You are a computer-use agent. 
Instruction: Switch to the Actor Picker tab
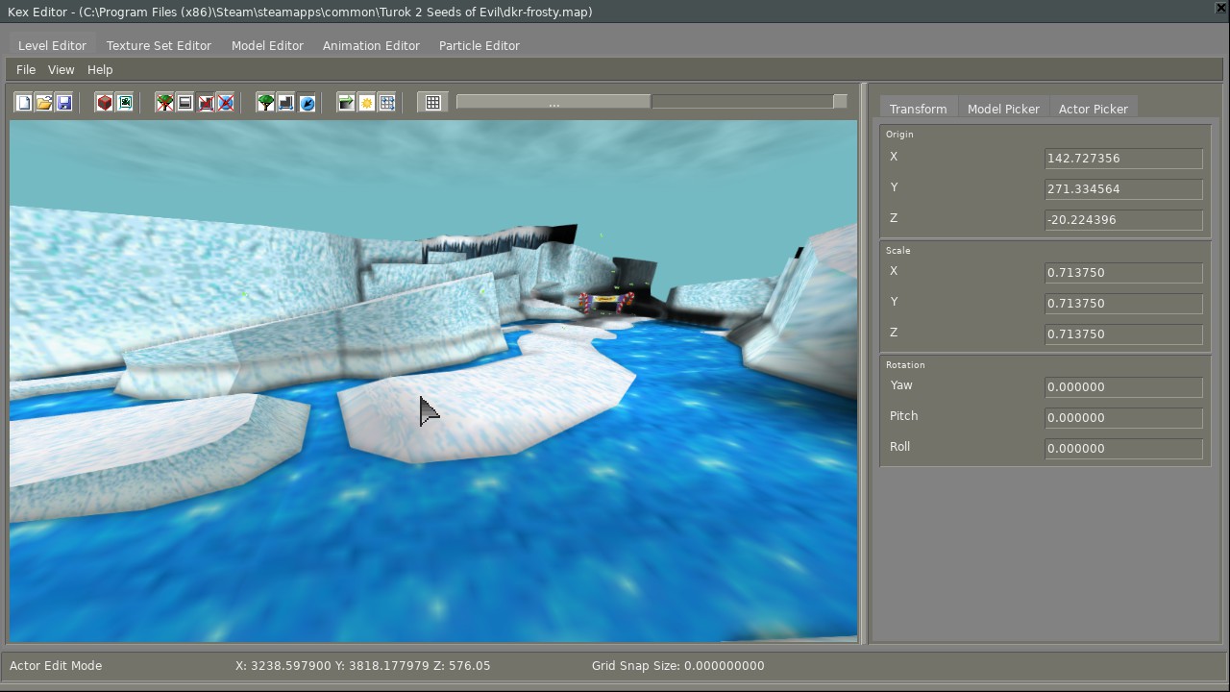coord(1093,110)
